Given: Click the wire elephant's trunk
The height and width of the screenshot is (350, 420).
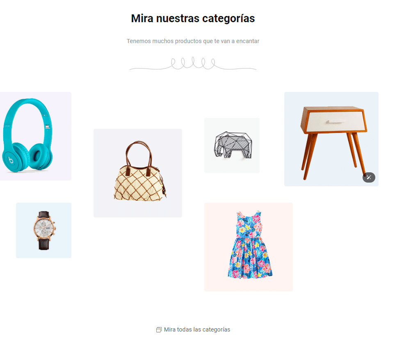Looking at the screenshot, I should click(217, 151).
